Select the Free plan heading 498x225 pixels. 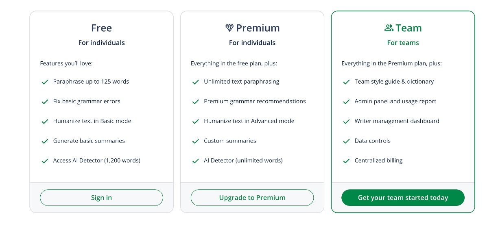(x=101, y=28)
